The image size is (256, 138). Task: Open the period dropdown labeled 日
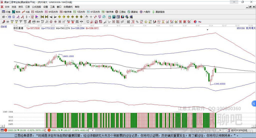(x=3, y=17)
